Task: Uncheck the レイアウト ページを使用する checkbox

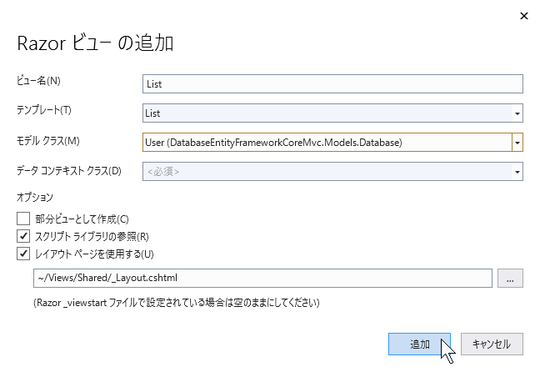Action: point(23,254)
